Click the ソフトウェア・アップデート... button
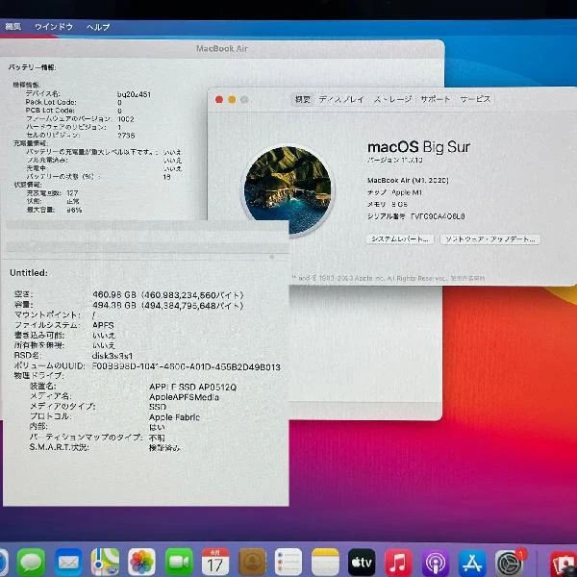Image resolution: width=577 pixels, height=577 pixels. pos(490,239)
